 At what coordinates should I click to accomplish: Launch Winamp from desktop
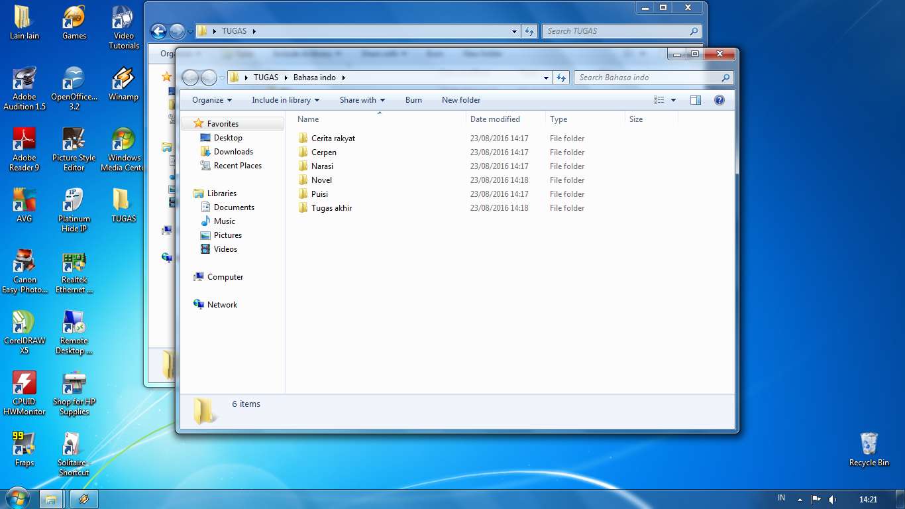point(124,84)
